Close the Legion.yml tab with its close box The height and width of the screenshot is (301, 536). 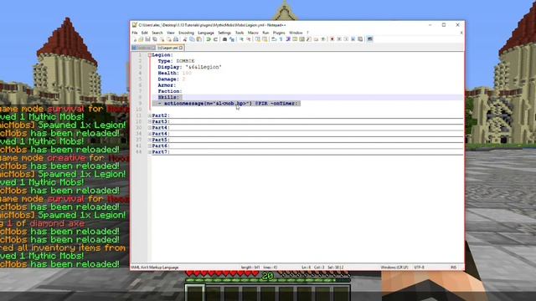pos(181,48)
